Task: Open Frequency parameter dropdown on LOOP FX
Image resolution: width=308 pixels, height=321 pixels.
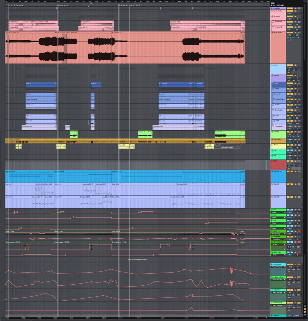Action: point(284,234)
